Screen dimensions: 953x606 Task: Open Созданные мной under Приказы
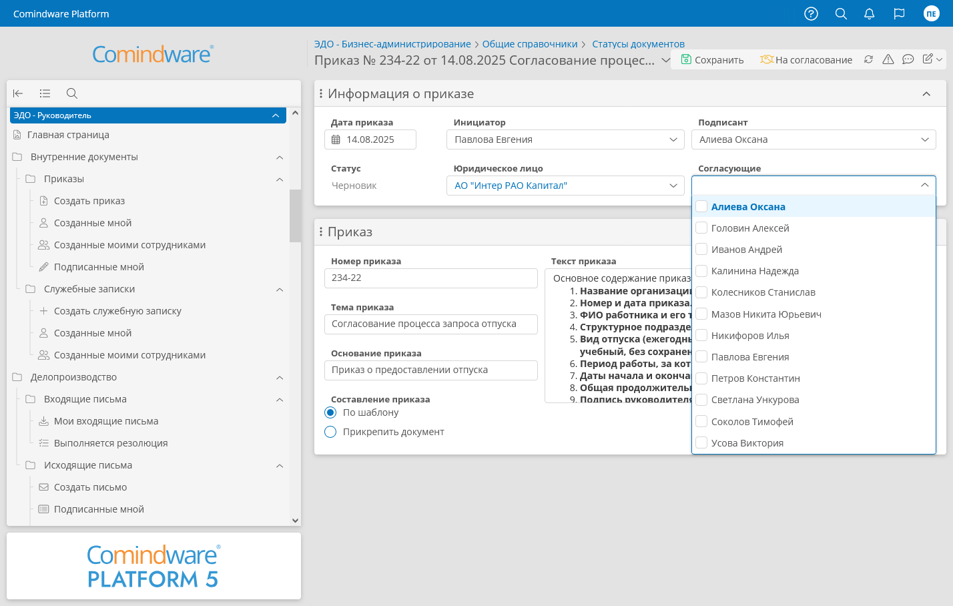tap(93, 223)
